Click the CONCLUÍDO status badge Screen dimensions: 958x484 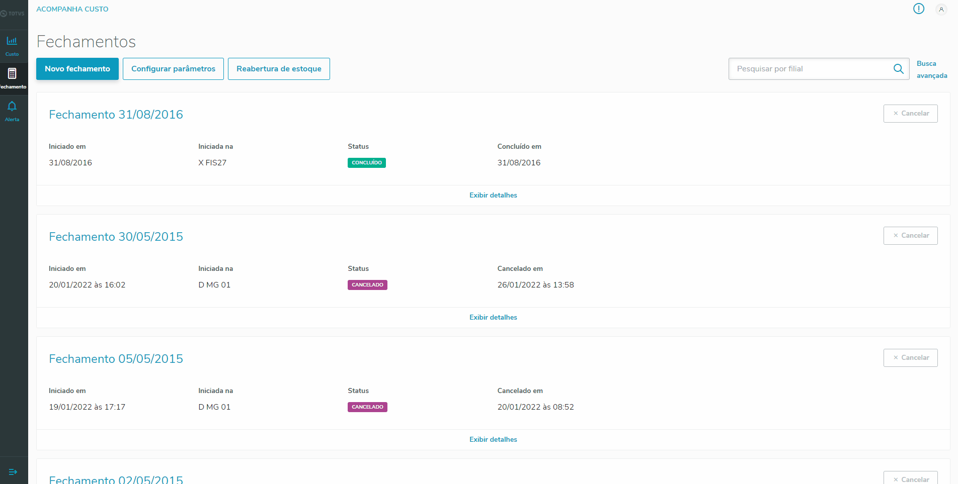[367, 163]
